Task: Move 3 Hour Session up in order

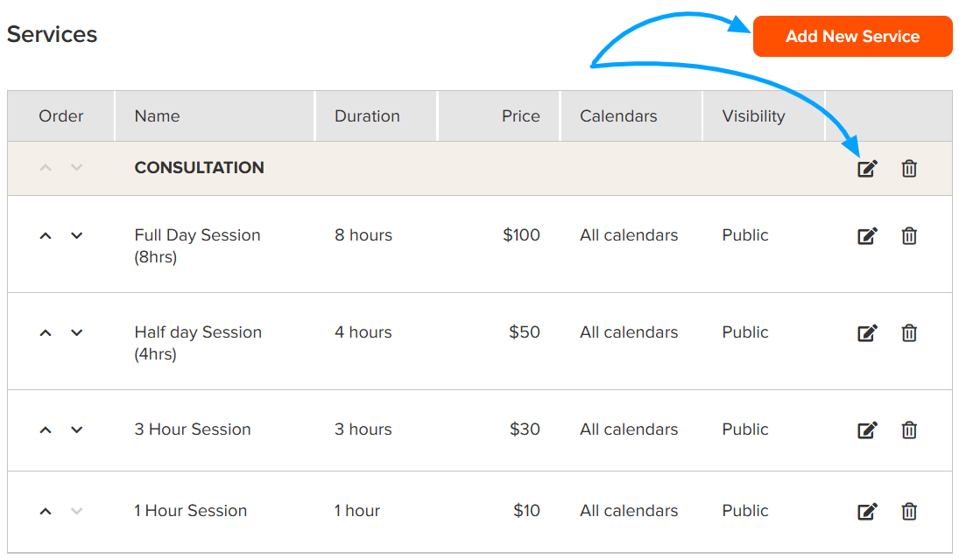Action: point(46,430)
